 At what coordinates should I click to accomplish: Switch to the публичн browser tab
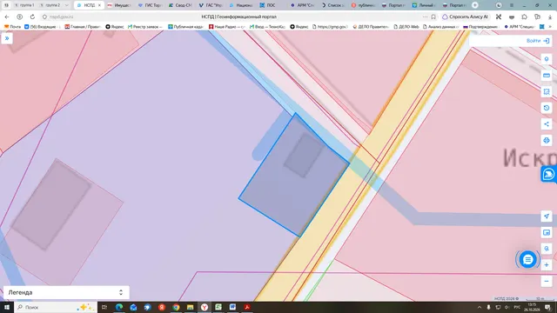[364, 5]
